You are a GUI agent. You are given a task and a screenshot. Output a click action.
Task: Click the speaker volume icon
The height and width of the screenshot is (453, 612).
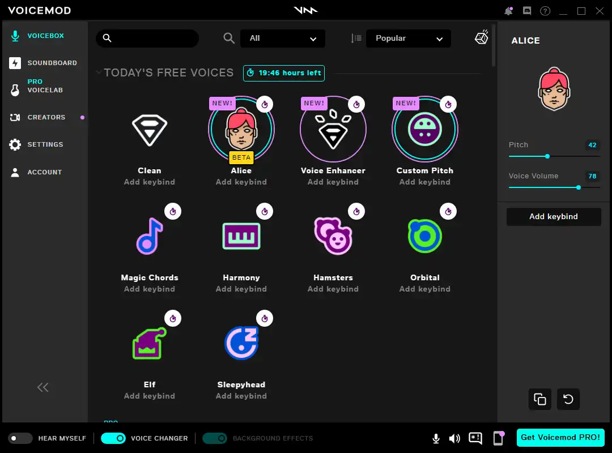click(x=454, y=439)
